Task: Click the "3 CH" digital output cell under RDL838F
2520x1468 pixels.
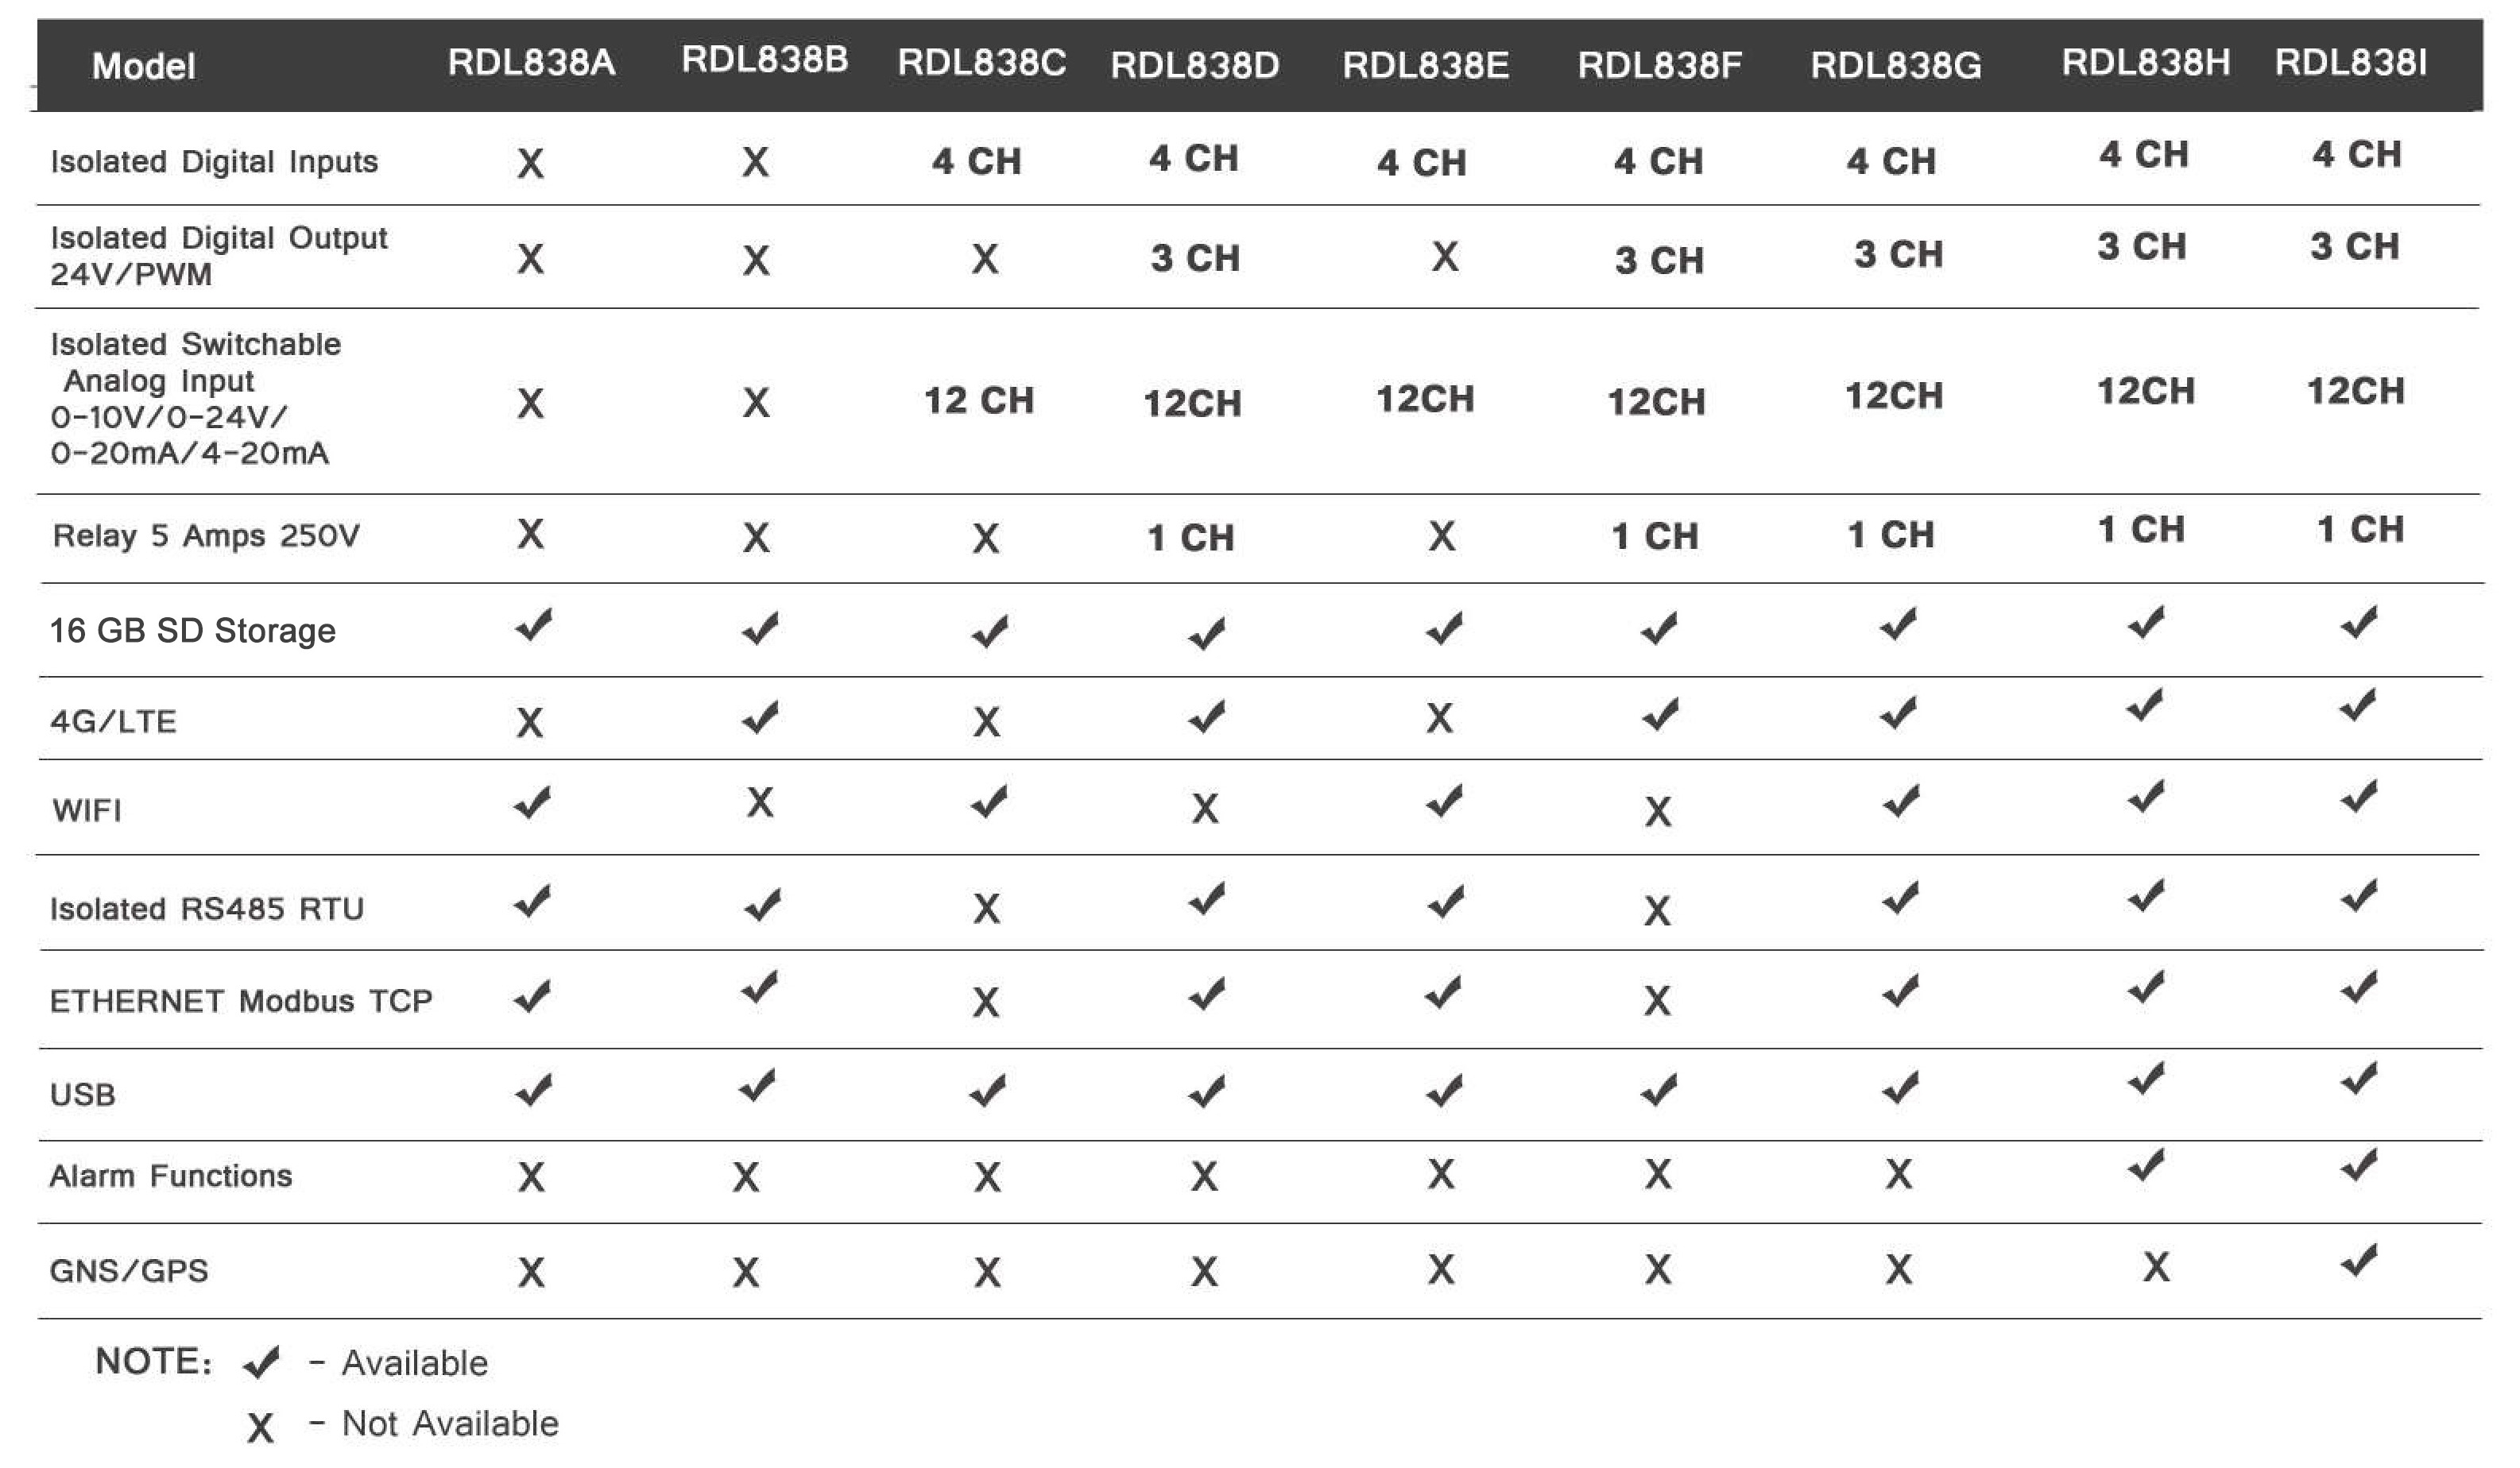Action: (x=1658, y=261)
